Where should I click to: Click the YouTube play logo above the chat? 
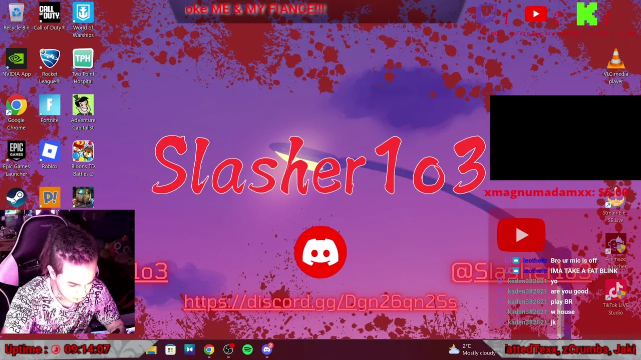521,235
